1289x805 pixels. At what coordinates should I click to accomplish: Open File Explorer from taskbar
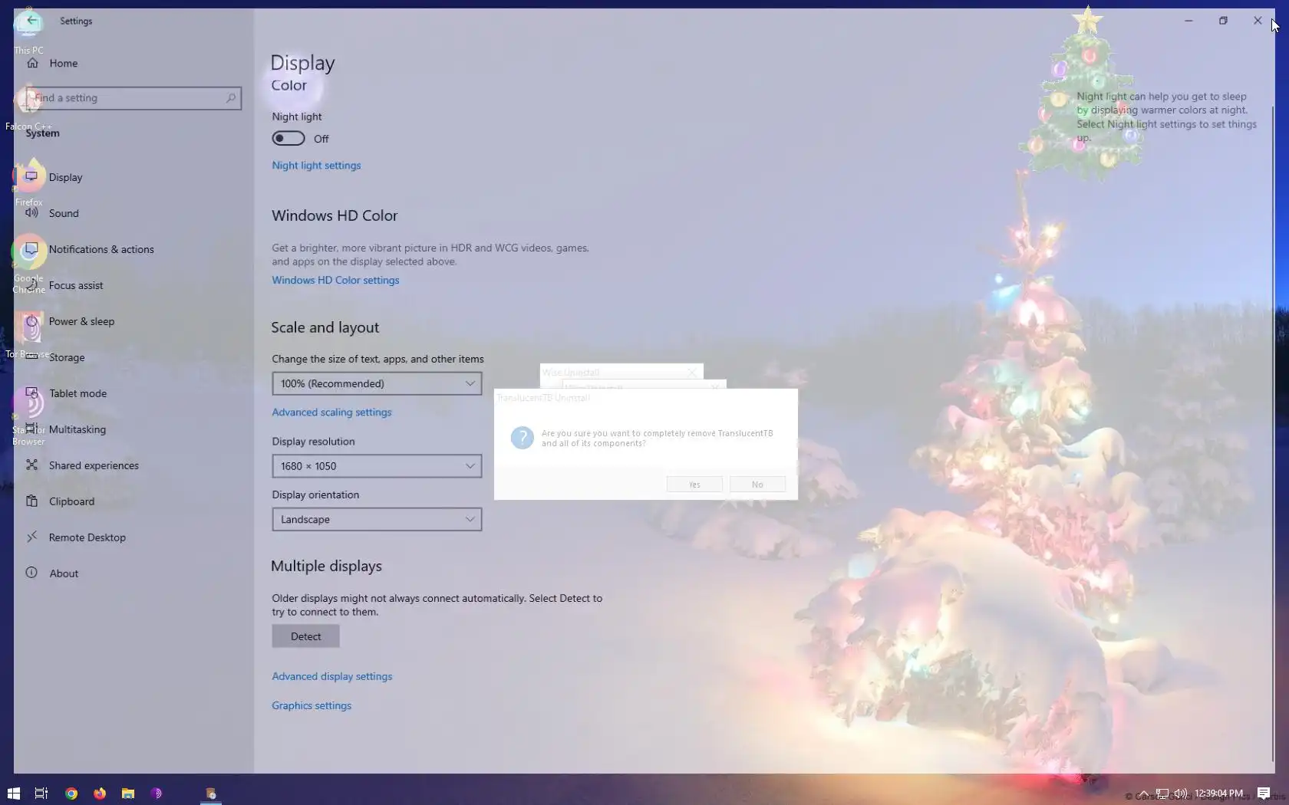click(x=127, y=793)
